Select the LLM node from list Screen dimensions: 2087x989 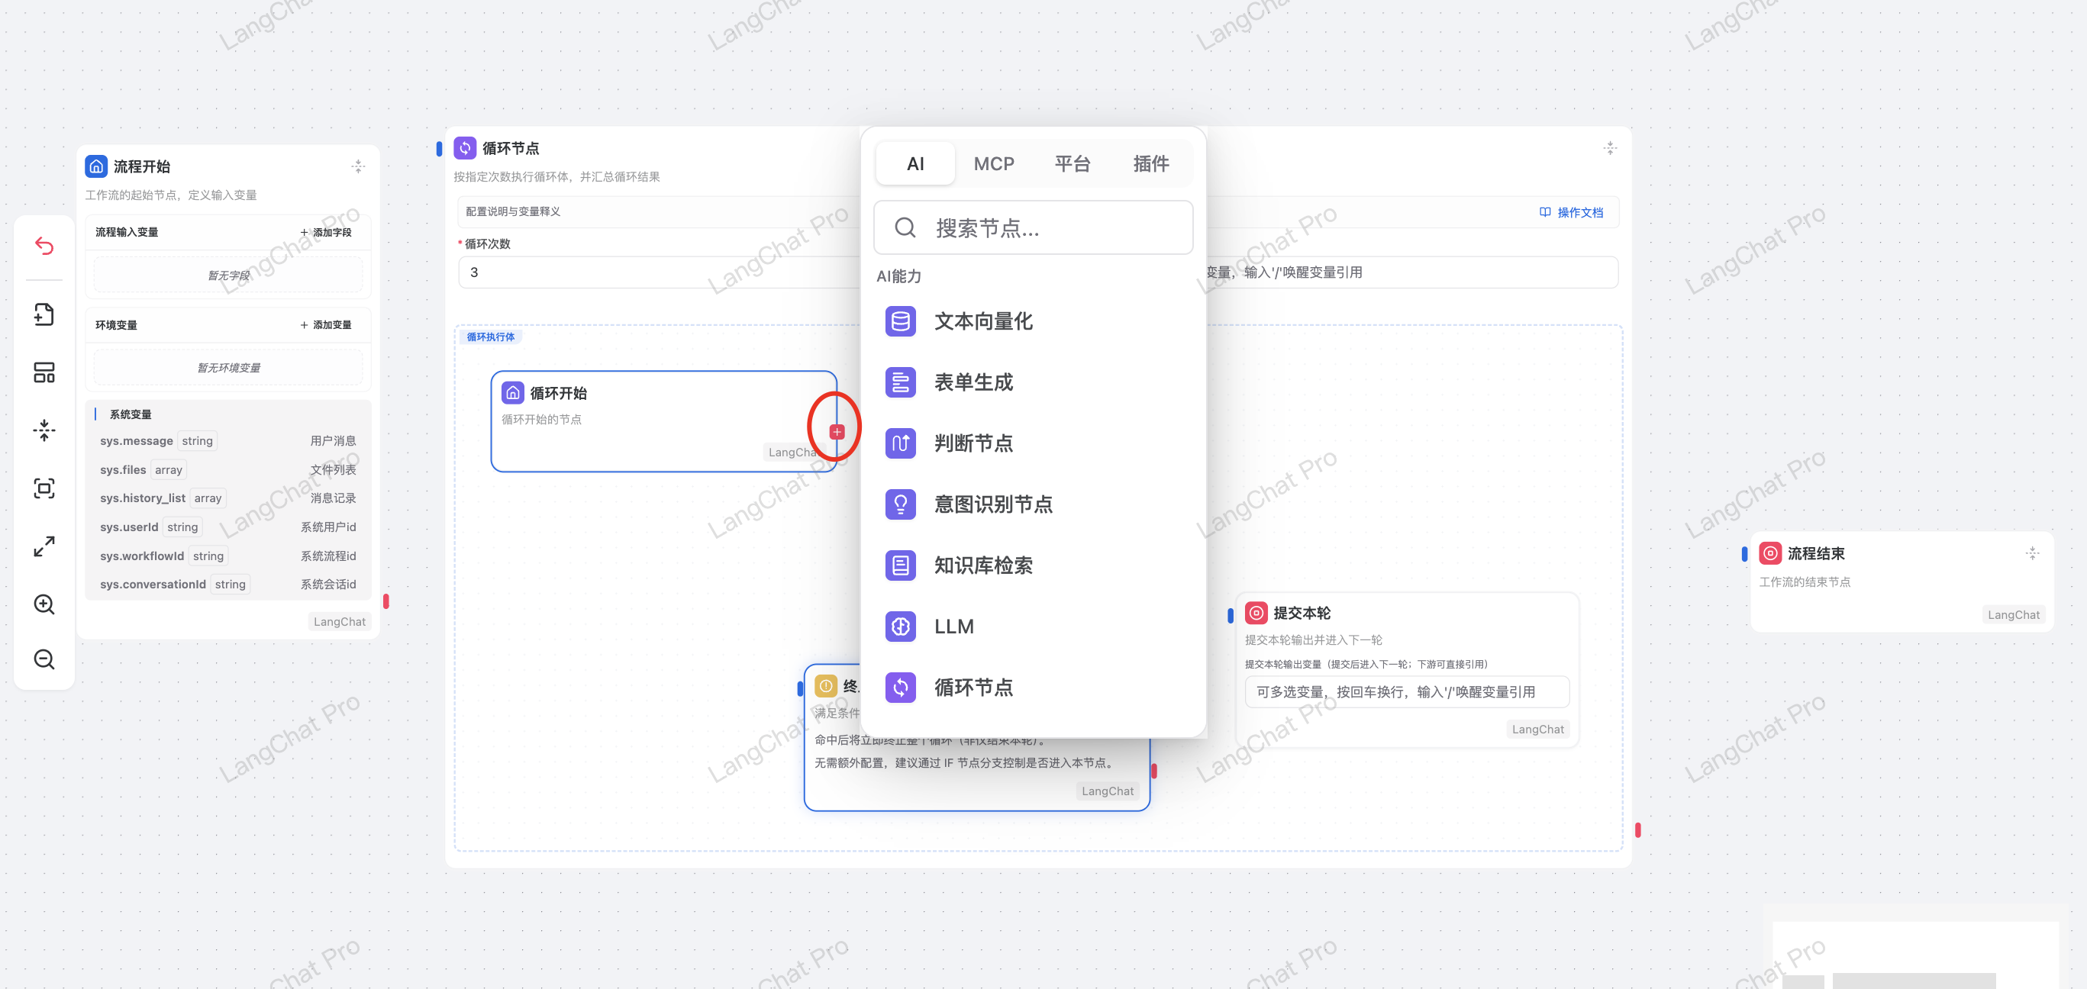(953, 626)
